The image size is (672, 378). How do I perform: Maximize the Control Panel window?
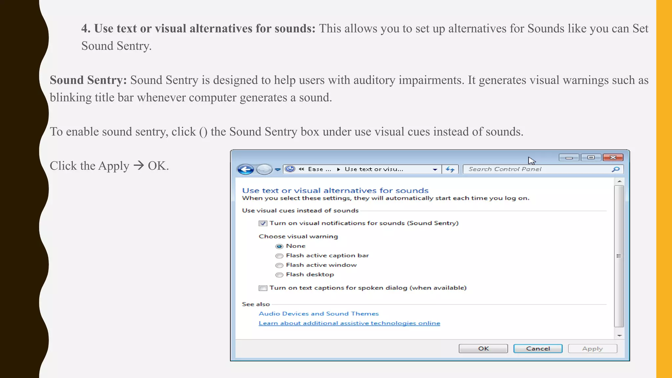click(x=591, y=158)
